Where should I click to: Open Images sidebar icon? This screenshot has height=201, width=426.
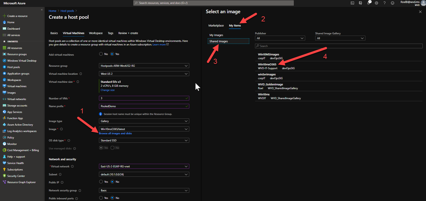coord(4,93)
